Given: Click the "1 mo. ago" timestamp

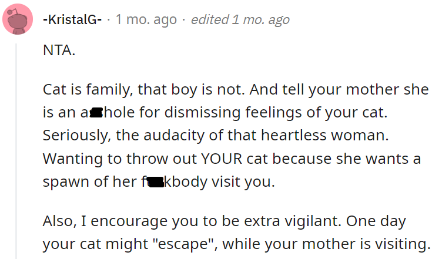Looking at the screenshot, I should [146, 19].
